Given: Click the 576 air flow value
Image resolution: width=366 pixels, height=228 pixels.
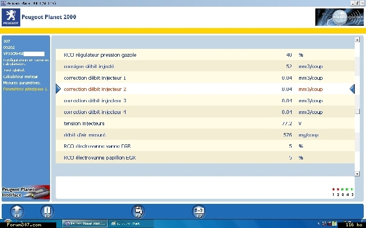Looking at the screenshot, I should click(288, 135).
